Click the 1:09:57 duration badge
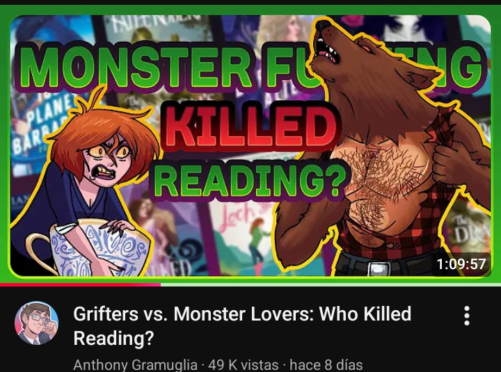Screen dimensions: 501x372 pos(461,264)
